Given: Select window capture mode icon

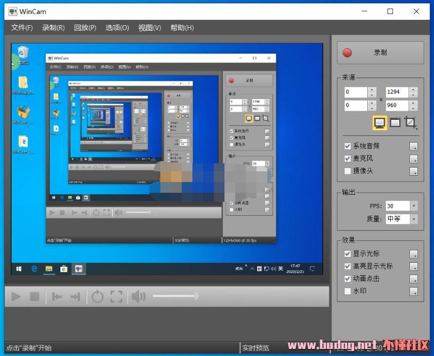Looking at the screenshot, I should [x=395, y=122].
